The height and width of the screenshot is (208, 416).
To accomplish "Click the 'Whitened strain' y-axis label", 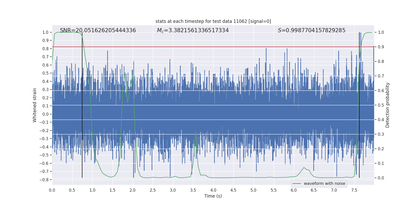I will (x=35, y=105).
